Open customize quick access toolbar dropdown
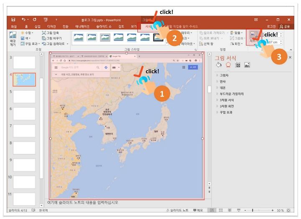Viewport: 301px width, 219px height. point(56,20)
